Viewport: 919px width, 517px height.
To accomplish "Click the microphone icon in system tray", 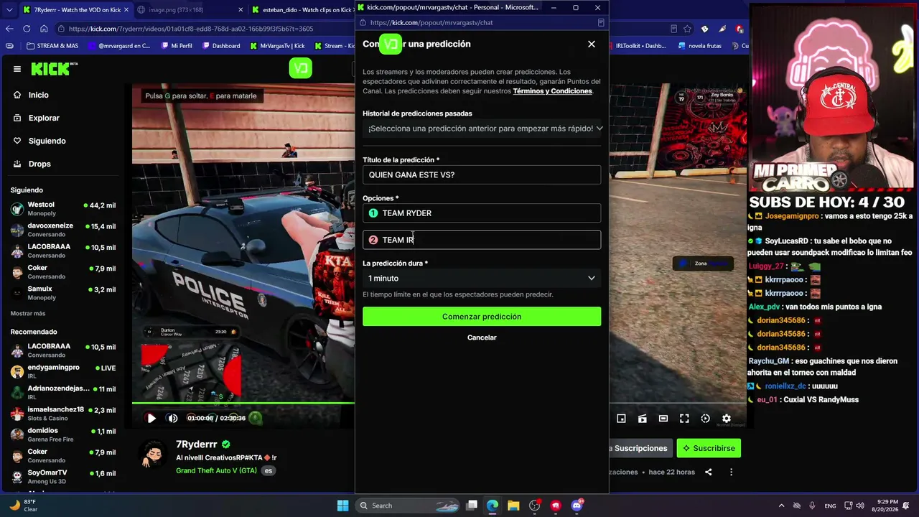I will [x=812, y=506].
